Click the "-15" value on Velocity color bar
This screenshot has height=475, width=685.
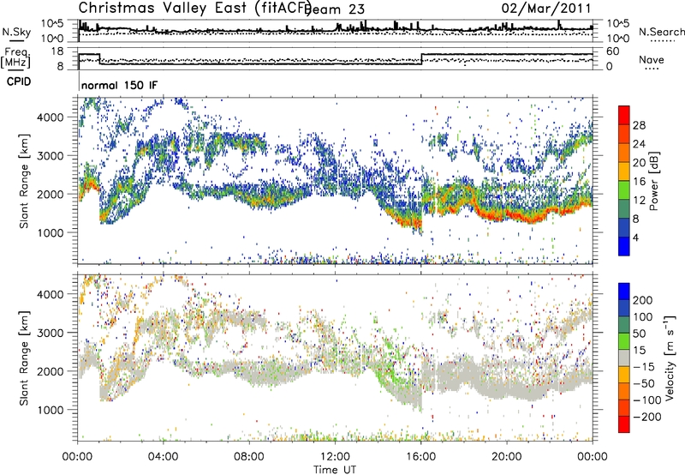(x=644, y=367)
